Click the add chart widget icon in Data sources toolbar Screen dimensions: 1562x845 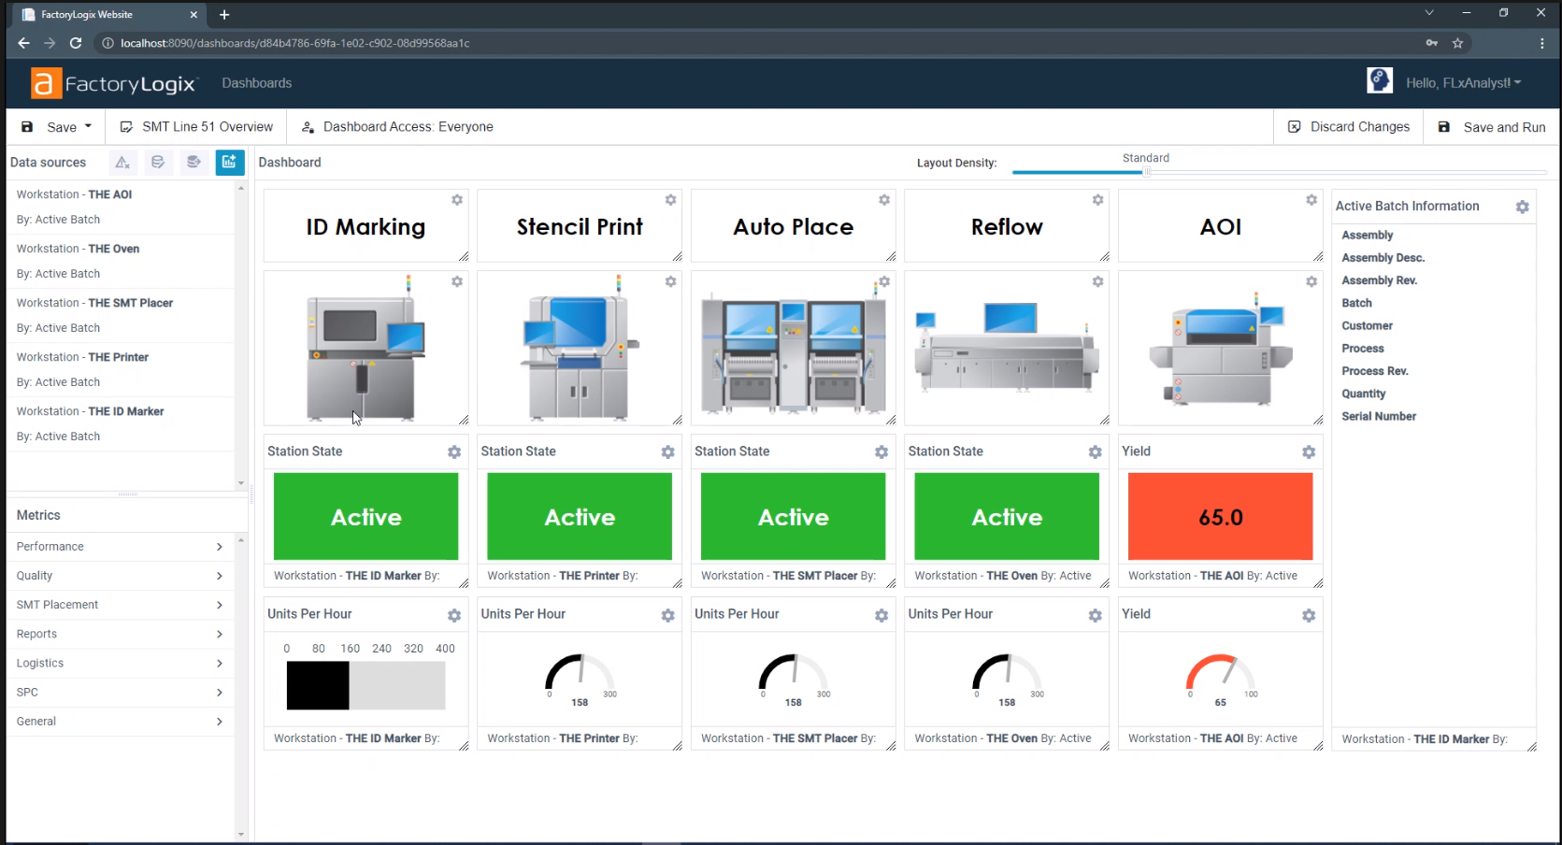click(230, 162)
